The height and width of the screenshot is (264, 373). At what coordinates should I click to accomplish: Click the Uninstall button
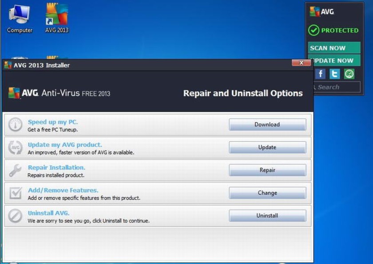coord(267,216)
